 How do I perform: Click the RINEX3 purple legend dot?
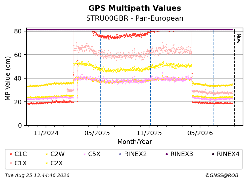click(x=167, y=154)
